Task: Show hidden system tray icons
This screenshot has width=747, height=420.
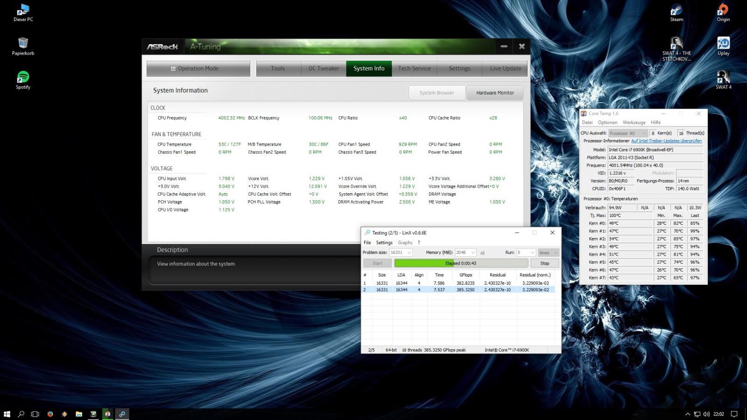Action: [x=687, y=414]
